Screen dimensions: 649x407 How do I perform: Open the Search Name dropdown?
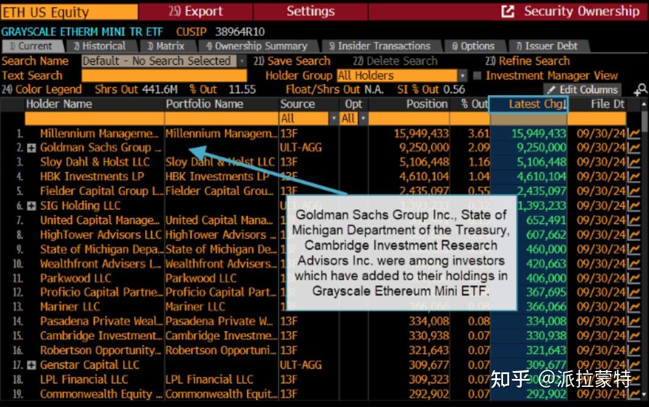[x=242, y=62]
